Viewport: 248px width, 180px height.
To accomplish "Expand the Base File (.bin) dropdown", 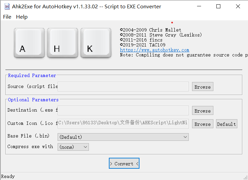I will point(123,137).
